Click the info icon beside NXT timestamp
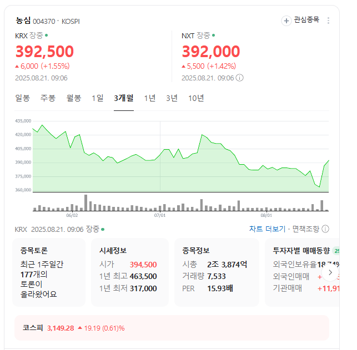The width and height of the screenshot is (357, 350). 240,78
